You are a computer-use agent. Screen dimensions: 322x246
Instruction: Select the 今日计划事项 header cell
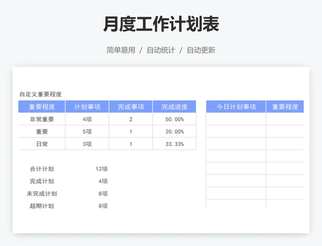click(x=236, y=106)
